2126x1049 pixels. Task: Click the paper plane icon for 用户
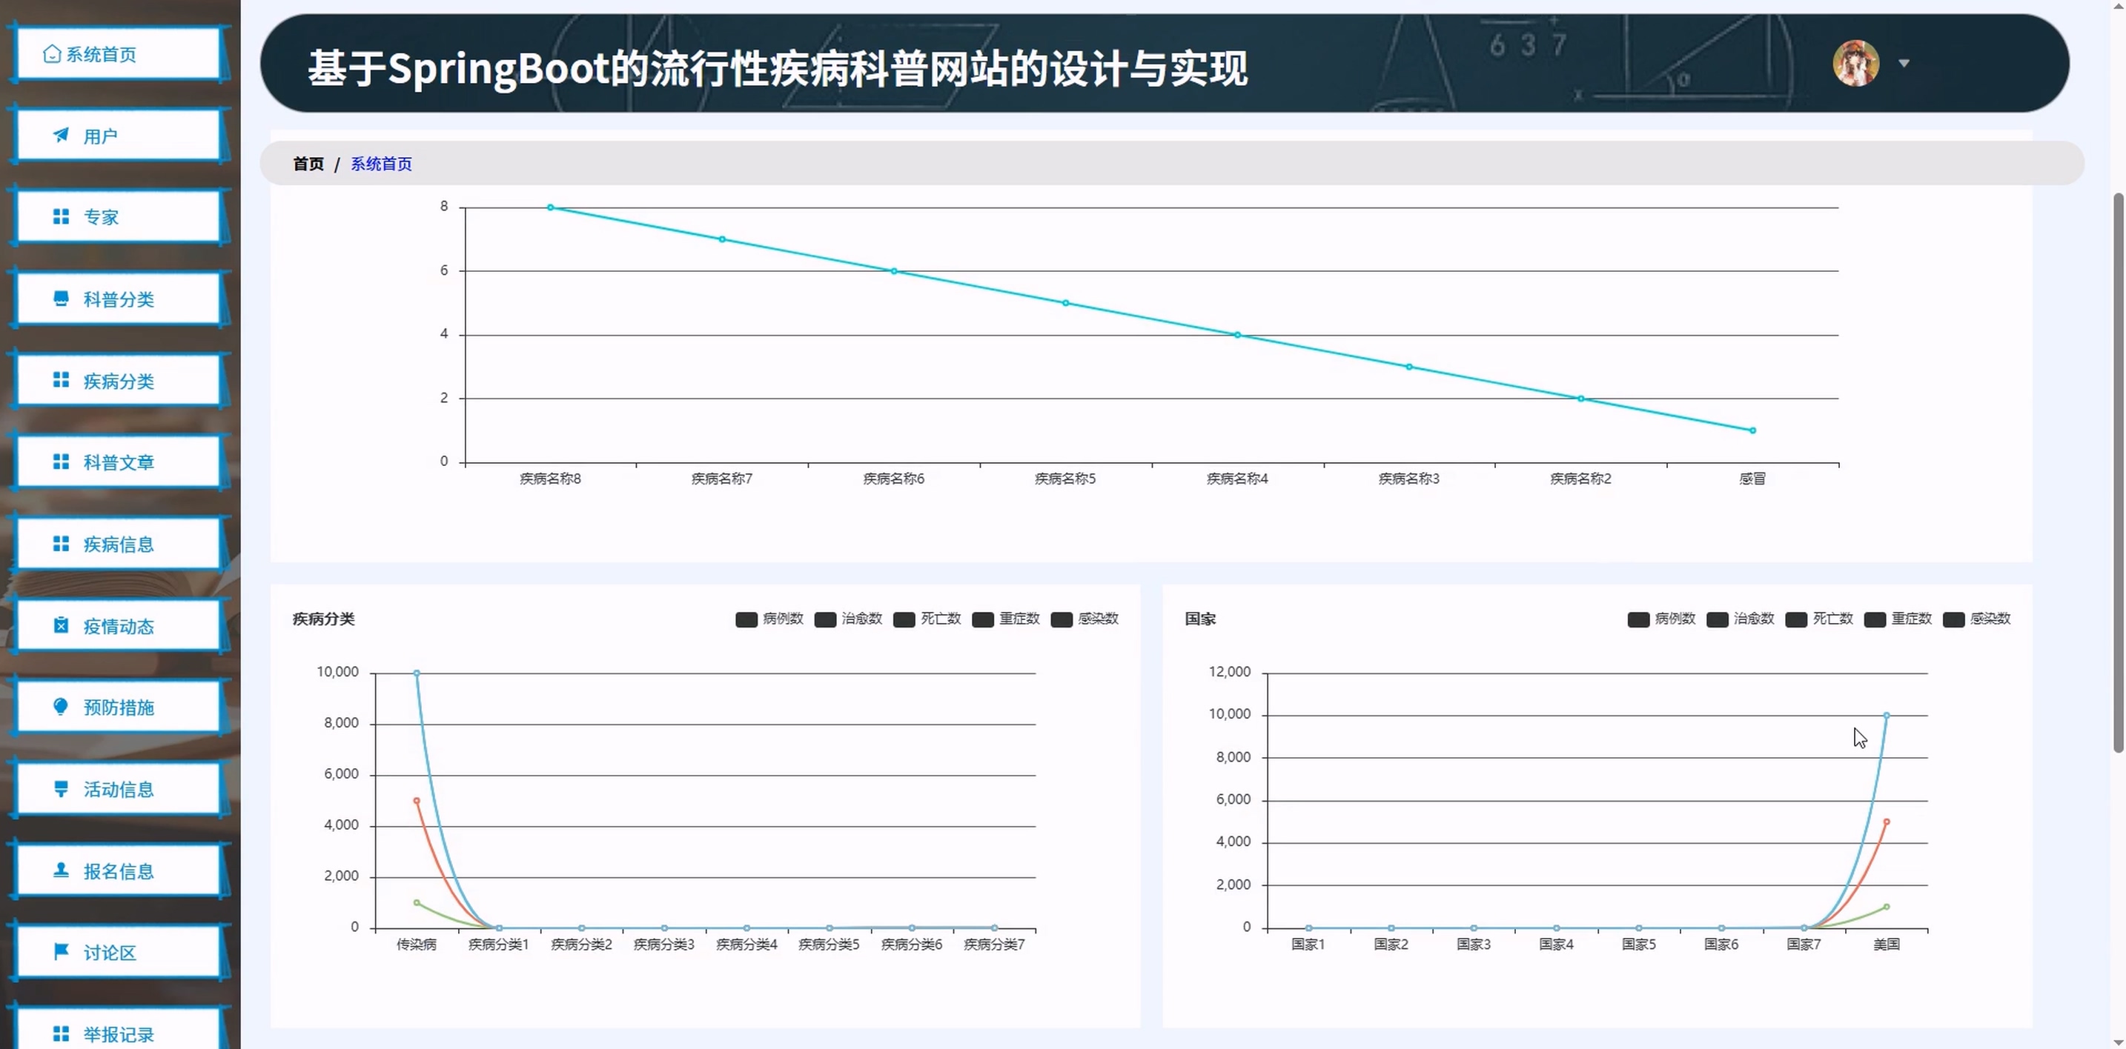click(61, 136)
